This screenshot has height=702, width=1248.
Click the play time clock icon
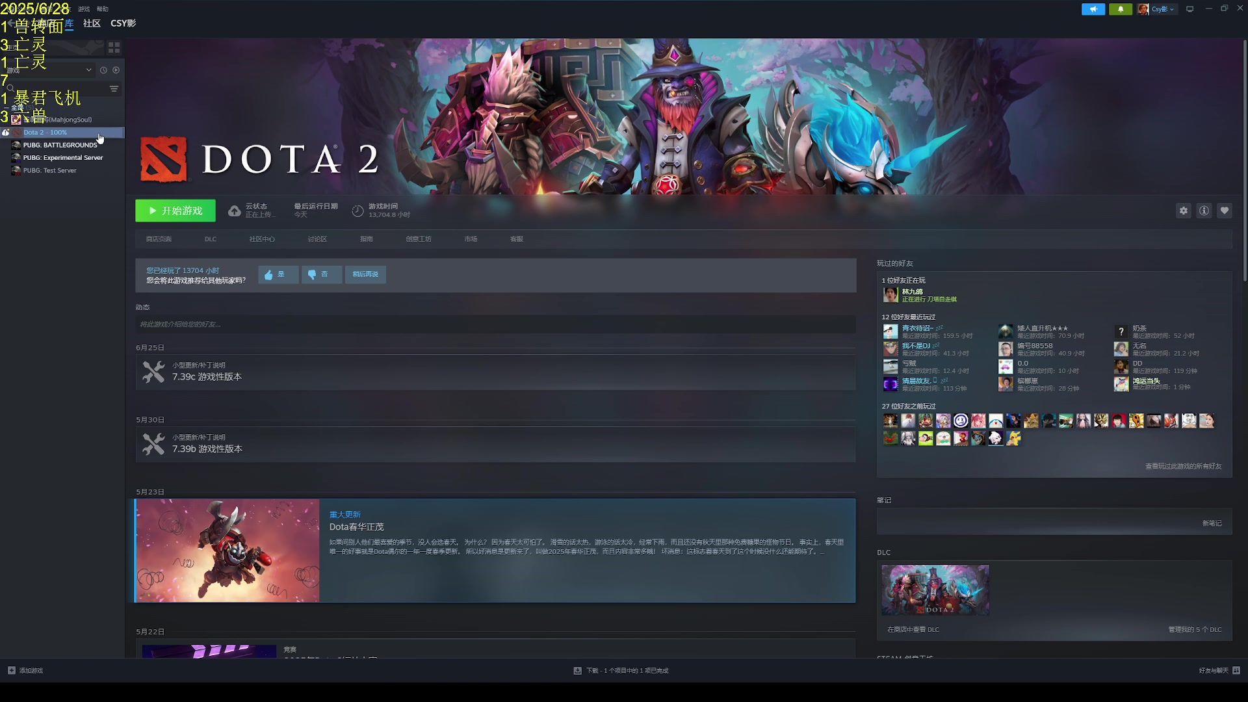(357, 211)
